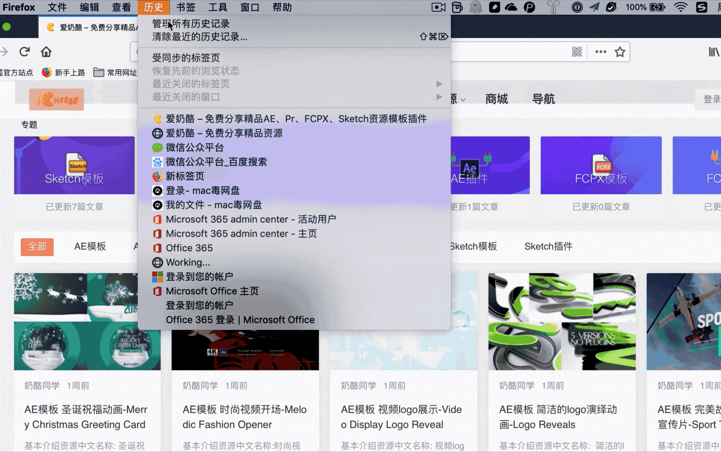Click the ghost icon in menu bar
Screen dimensions: 721x452
(475, 7)
